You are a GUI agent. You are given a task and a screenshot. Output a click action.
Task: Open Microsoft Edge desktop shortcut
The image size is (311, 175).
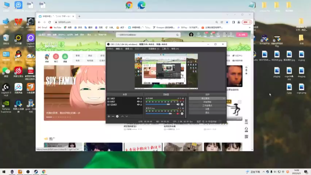point(142,6)
